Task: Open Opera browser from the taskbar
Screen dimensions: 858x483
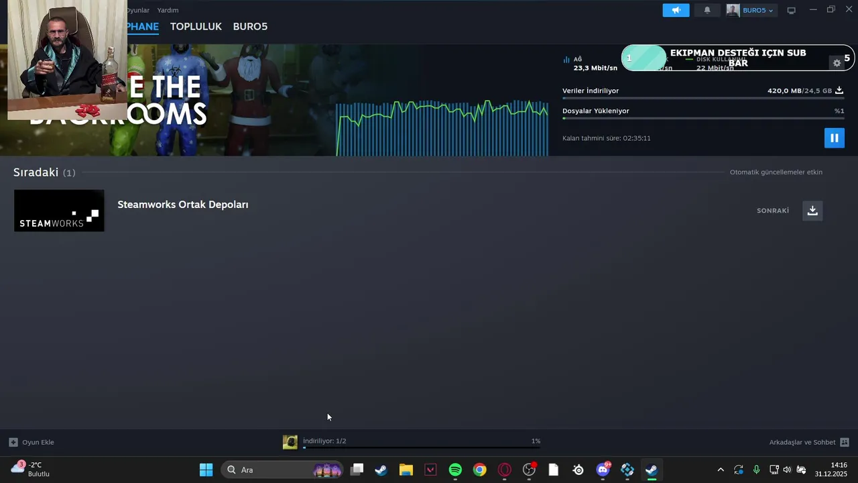Action: click(x=505, y=470)
